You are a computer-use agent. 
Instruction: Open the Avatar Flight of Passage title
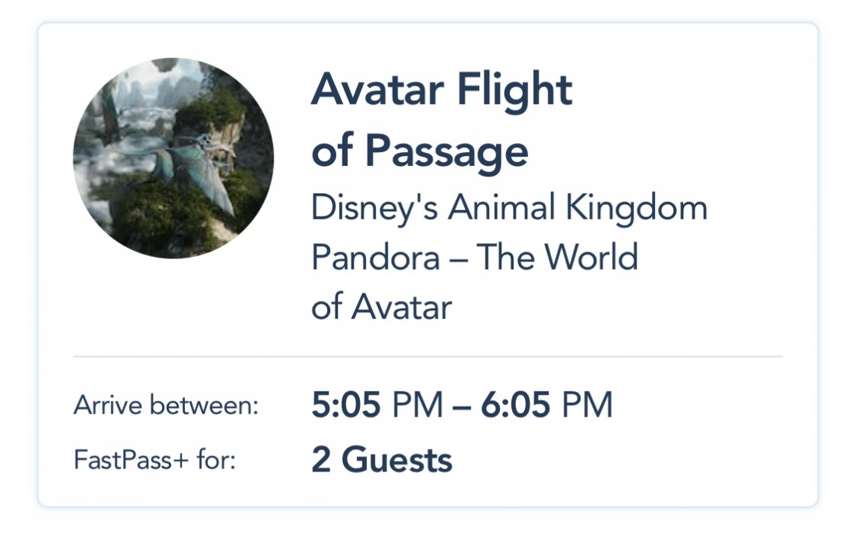point(442,119)
